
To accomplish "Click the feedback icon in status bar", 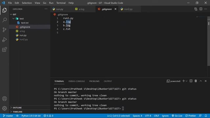I will tap(200, 116).
